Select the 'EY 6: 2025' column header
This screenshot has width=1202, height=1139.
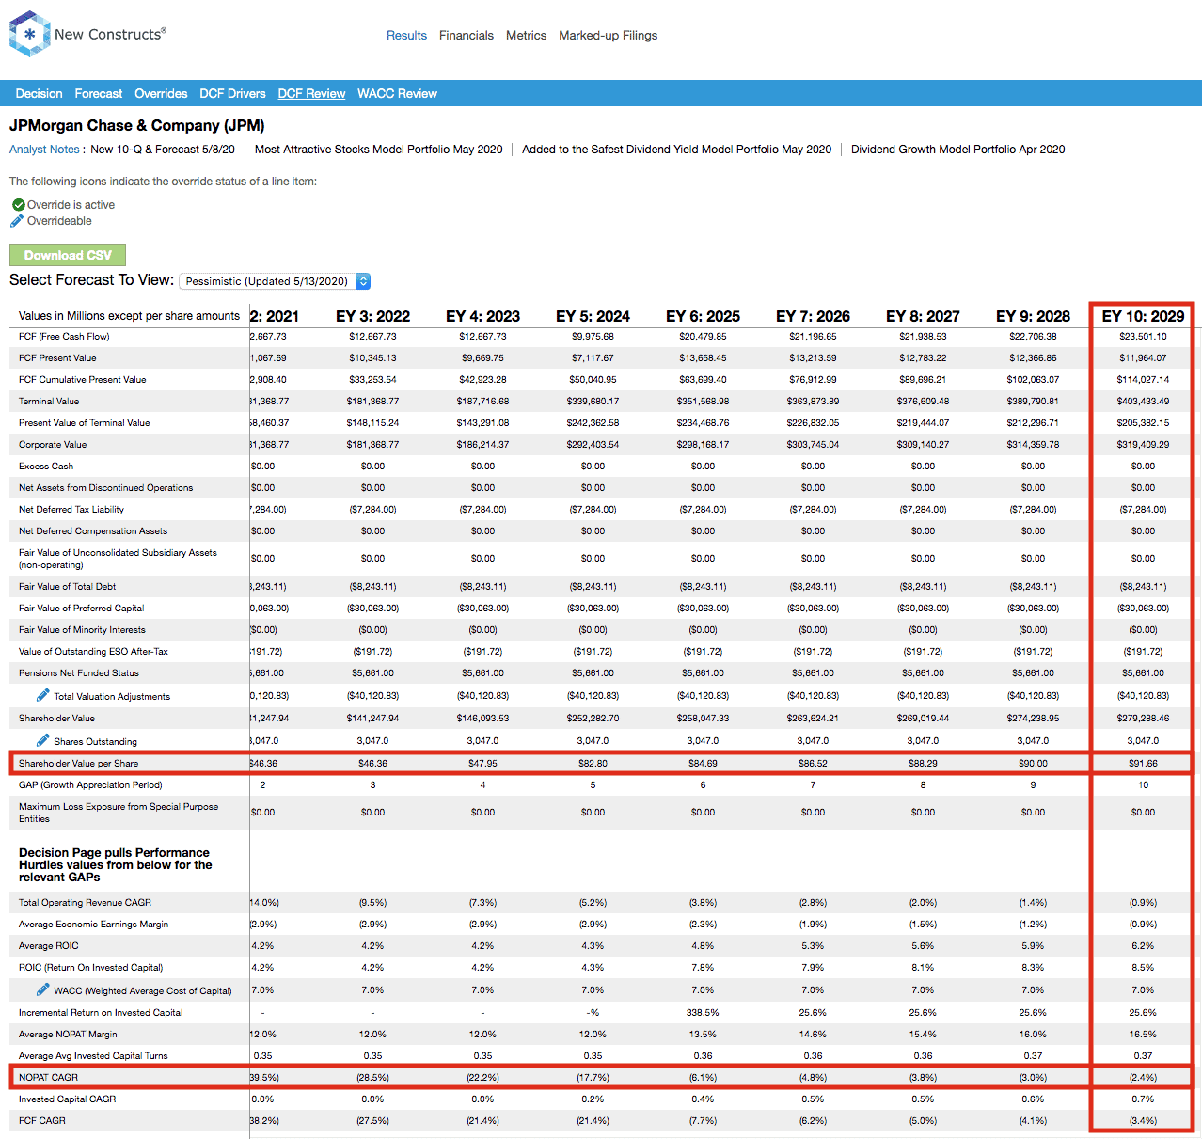[x=704, y=316]
